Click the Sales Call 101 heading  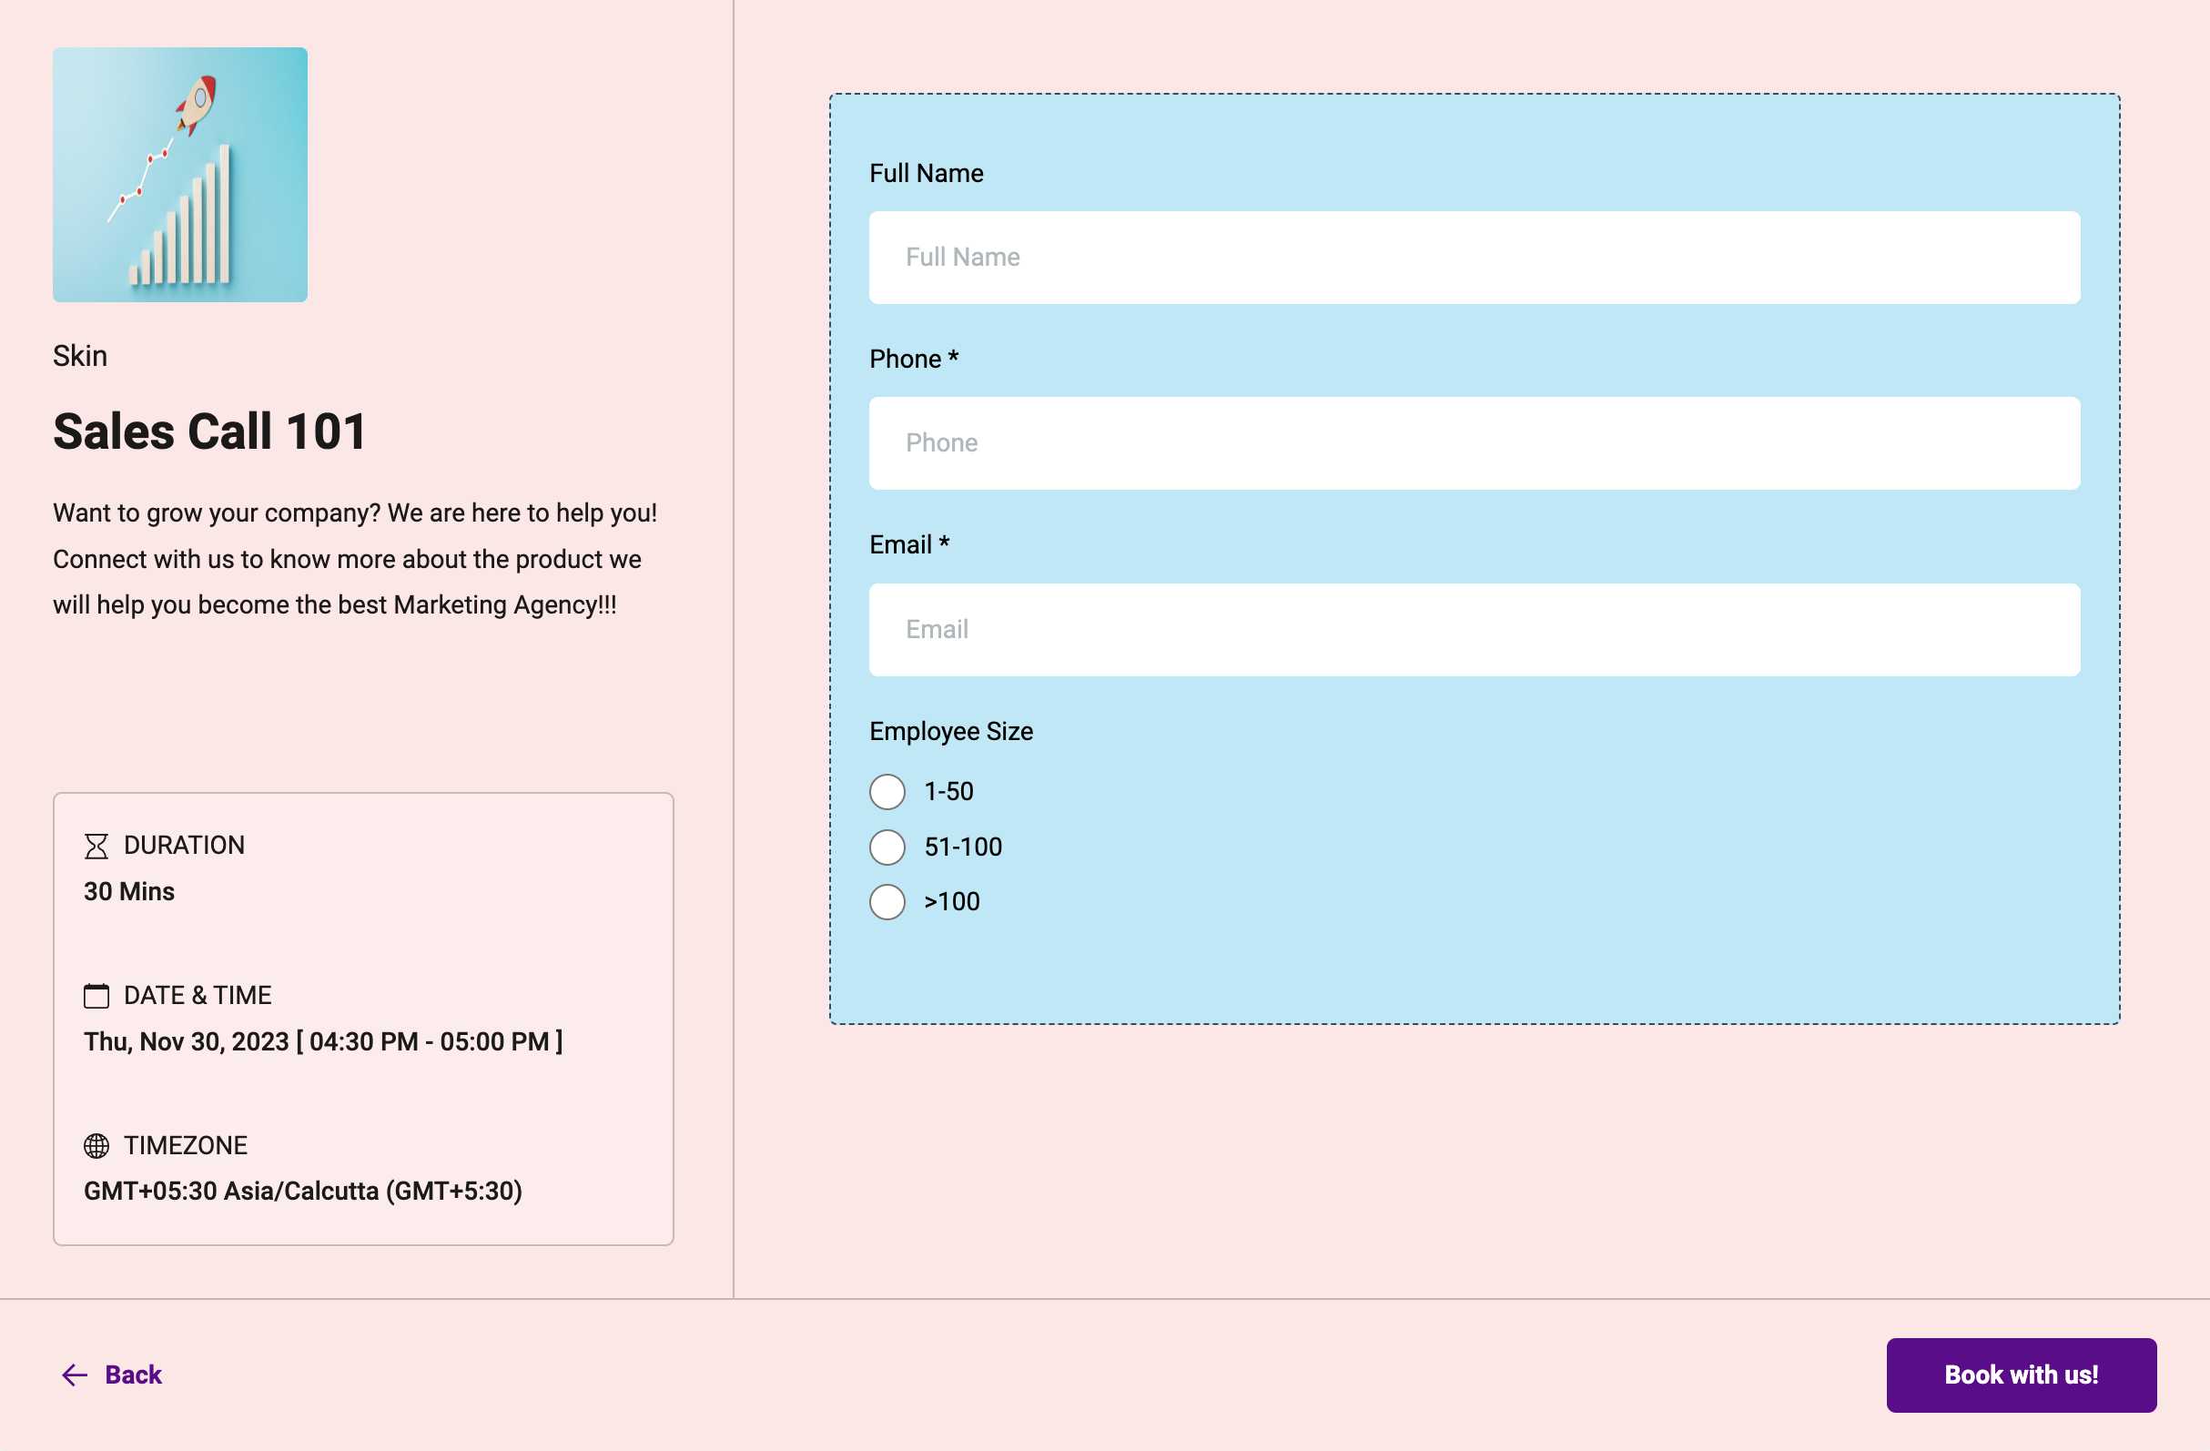click(210, 432)
